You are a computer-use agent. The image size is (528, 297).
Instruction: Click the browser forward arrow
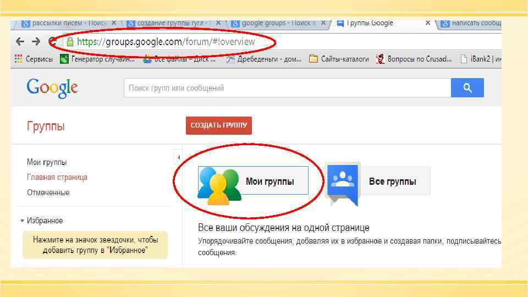36,42
